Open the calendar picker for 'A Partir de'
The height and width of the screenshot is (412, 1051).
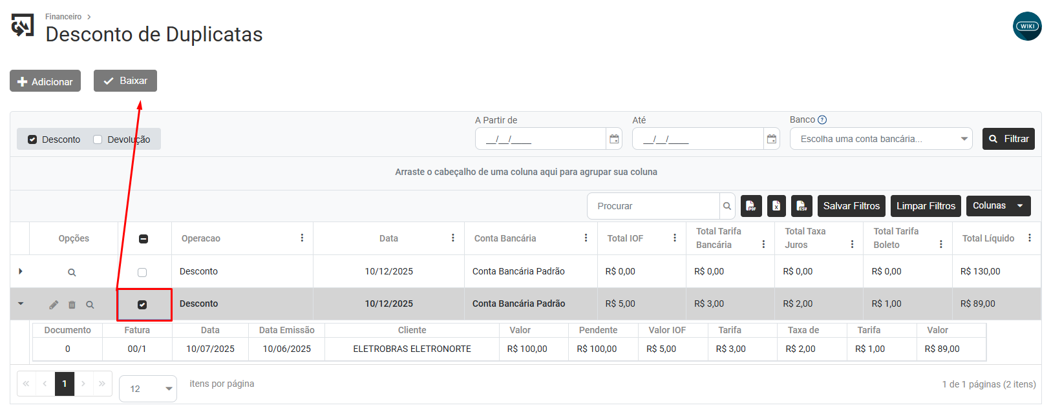click(x=614, y=139)
